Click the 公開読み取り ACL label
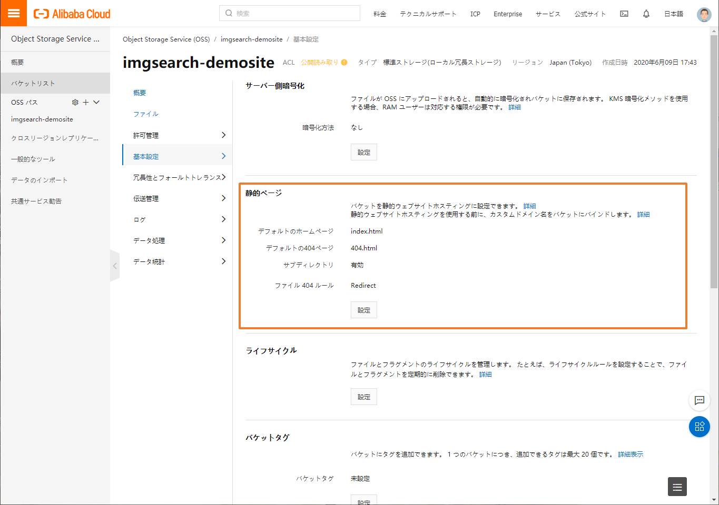The width and height of the screenshot is (719, 505). 320,62
